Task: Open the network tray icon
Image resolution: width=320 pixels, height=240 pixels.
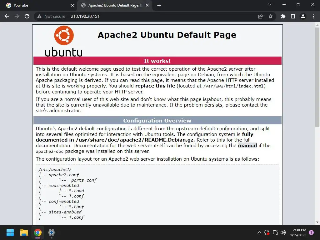Action: pos(276,232)
